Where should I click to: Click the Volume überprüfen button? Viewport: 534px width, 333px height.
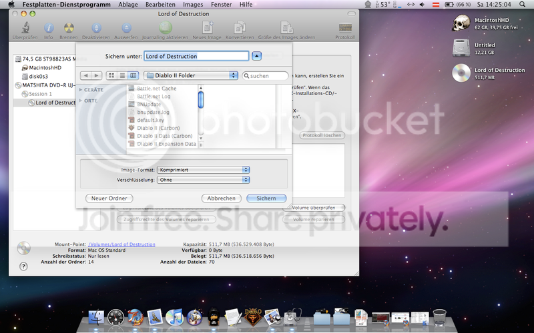coord(314,208)
